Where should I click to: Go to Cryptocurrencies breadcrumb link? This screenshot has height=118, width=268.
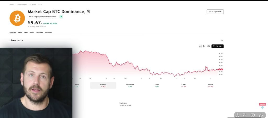tap(21, 4)
